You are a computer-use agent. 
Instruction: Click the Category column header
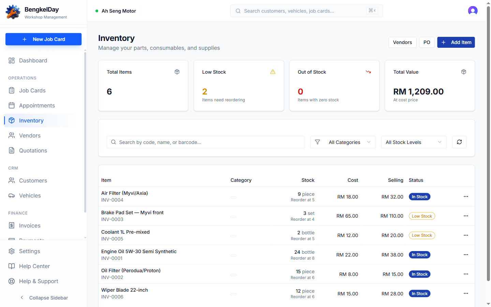[x=241, y=180]
